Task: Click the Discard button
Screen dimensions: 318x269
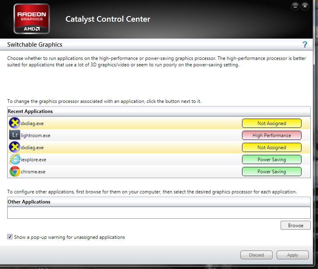Action: click(256, 255)
